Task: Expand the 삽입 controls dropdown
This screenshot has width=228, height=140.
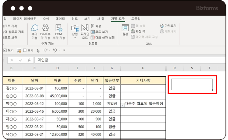Action: (75, 38)
